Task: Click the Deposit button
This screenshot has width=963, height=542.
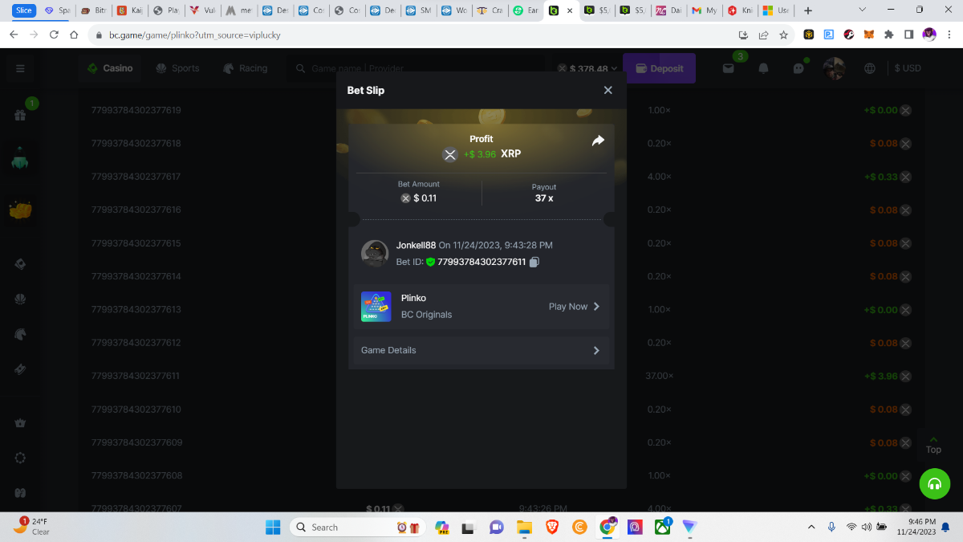Action: point(659,68)
